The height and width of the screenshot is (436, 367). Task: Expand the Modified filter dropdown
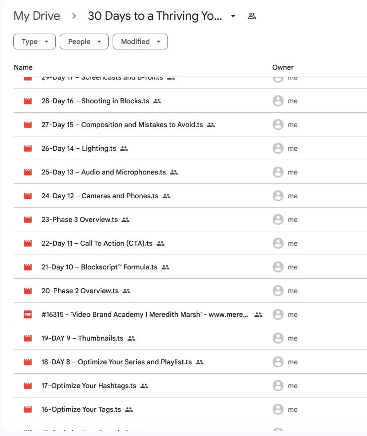click(x=140, y=42)
